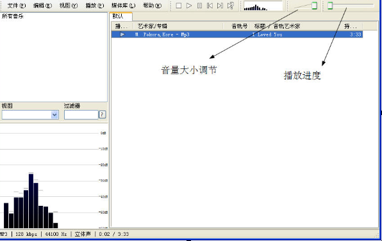Start playback with the Play button
Viewport: 382px width, 241px height.
click(189, 6)
